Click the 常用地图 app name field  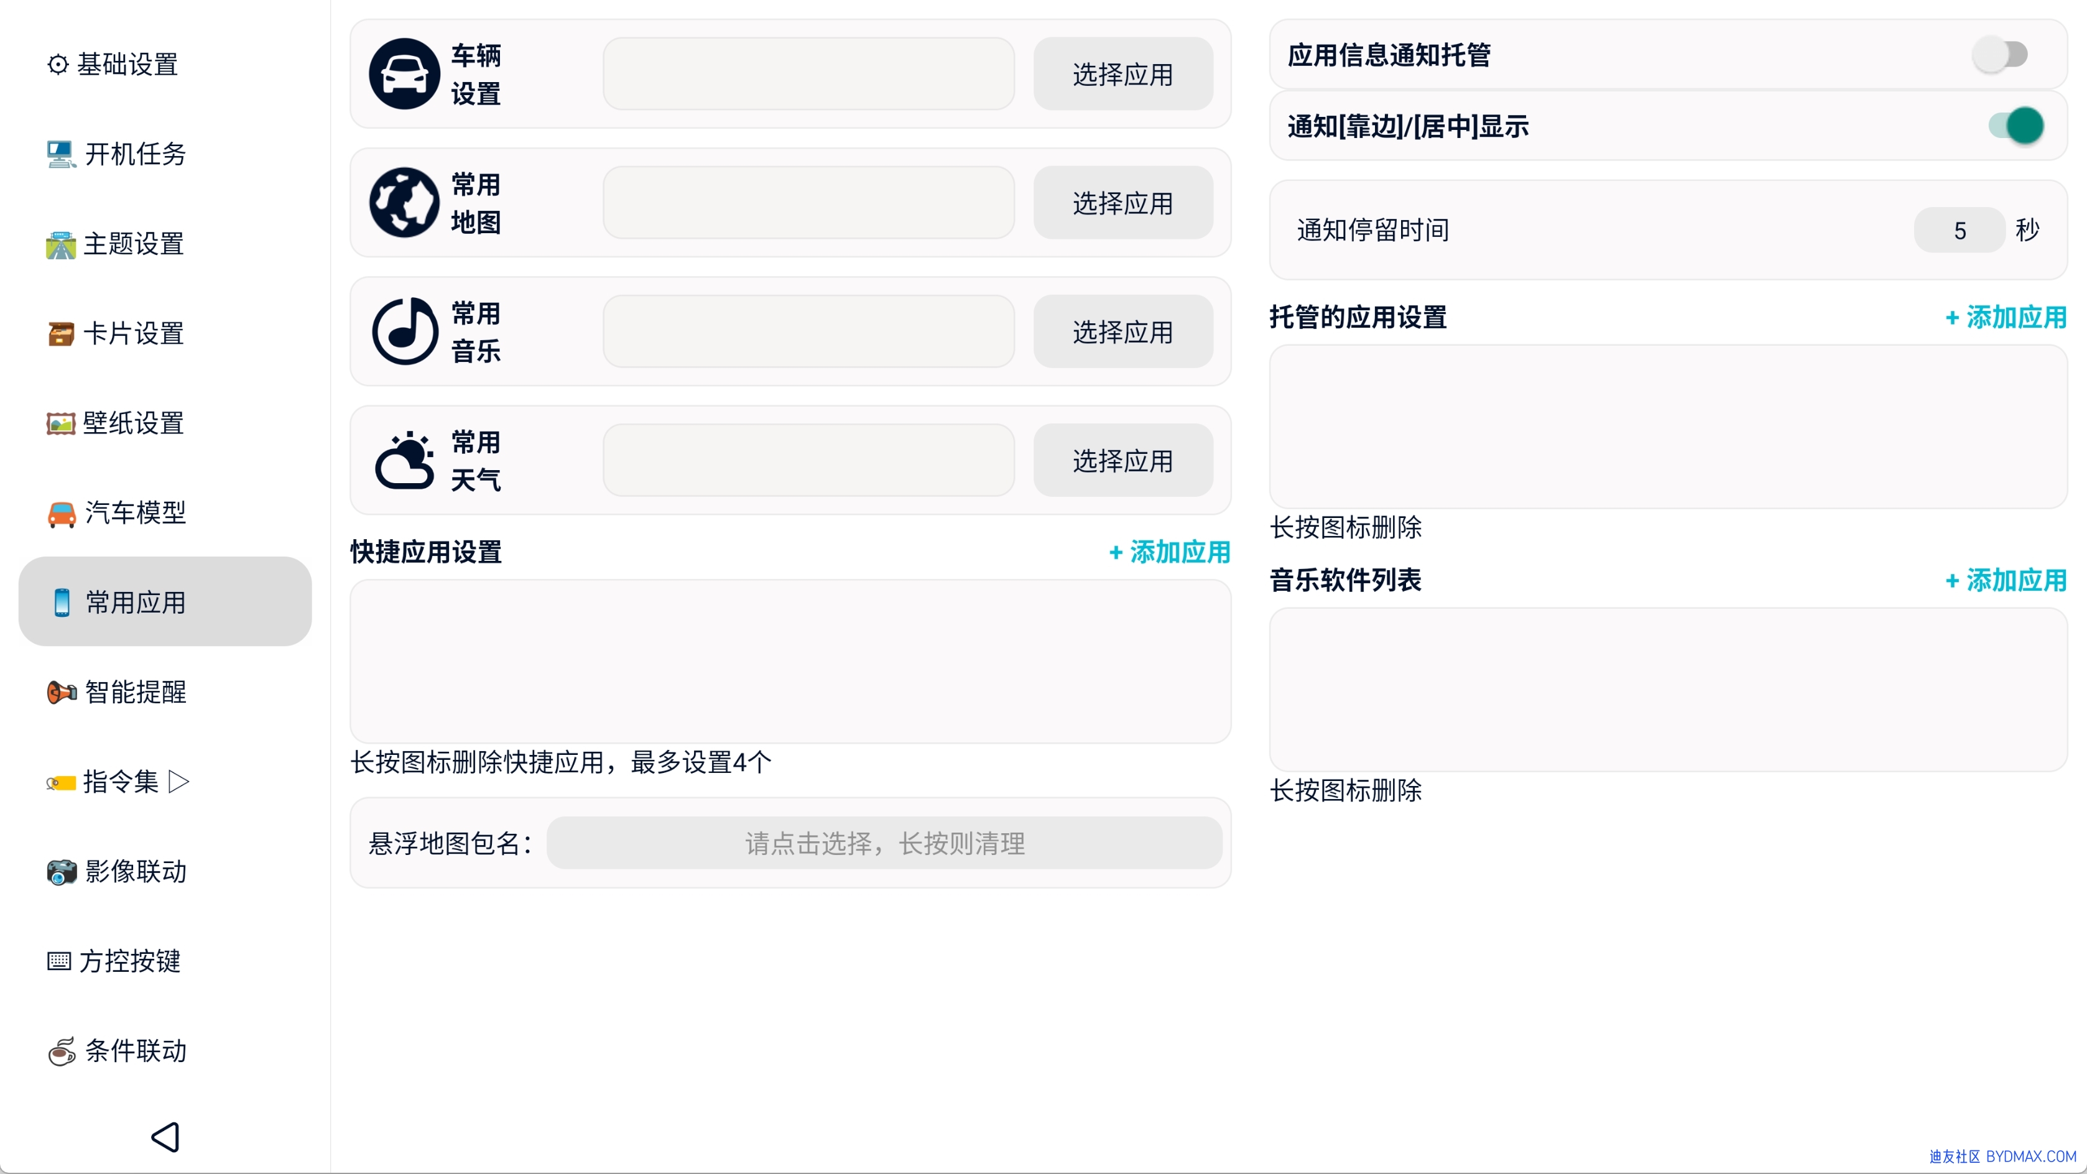click(808, 203)
